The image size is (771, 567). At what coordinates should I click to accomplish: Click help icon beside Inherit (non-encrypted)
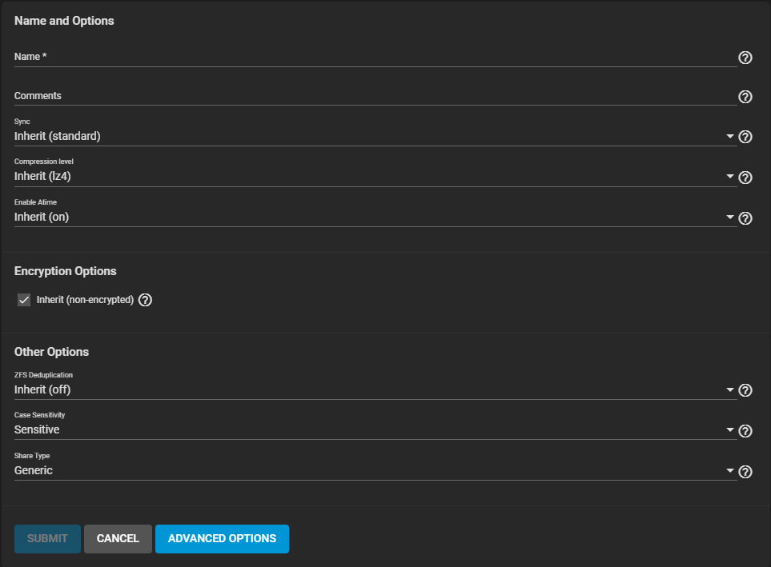pyautogui.click(x=145, y=300)
